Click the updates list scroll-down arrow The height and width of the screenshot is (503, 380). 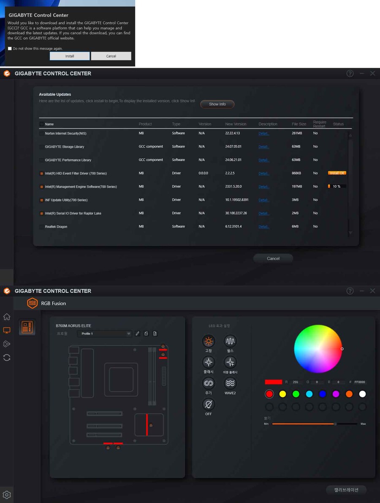350,233
